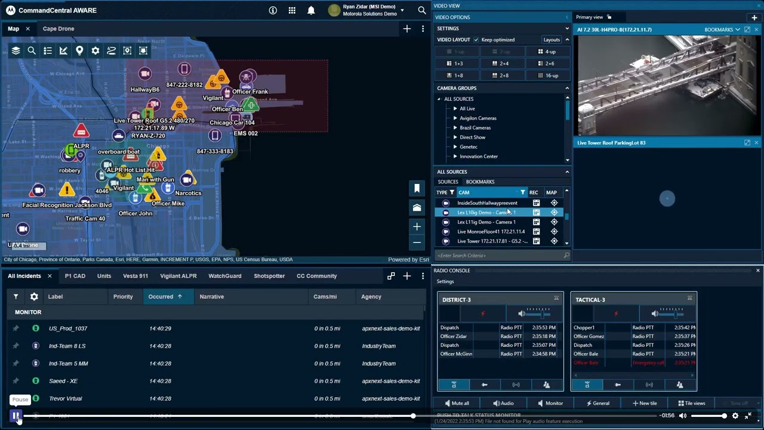Expand the Genetec camera group

point(455,147)
